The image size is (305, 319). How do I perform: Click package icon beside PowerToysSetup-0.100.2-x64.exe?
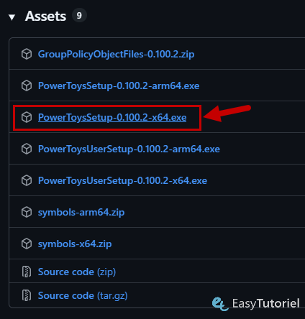coord(27,117)
